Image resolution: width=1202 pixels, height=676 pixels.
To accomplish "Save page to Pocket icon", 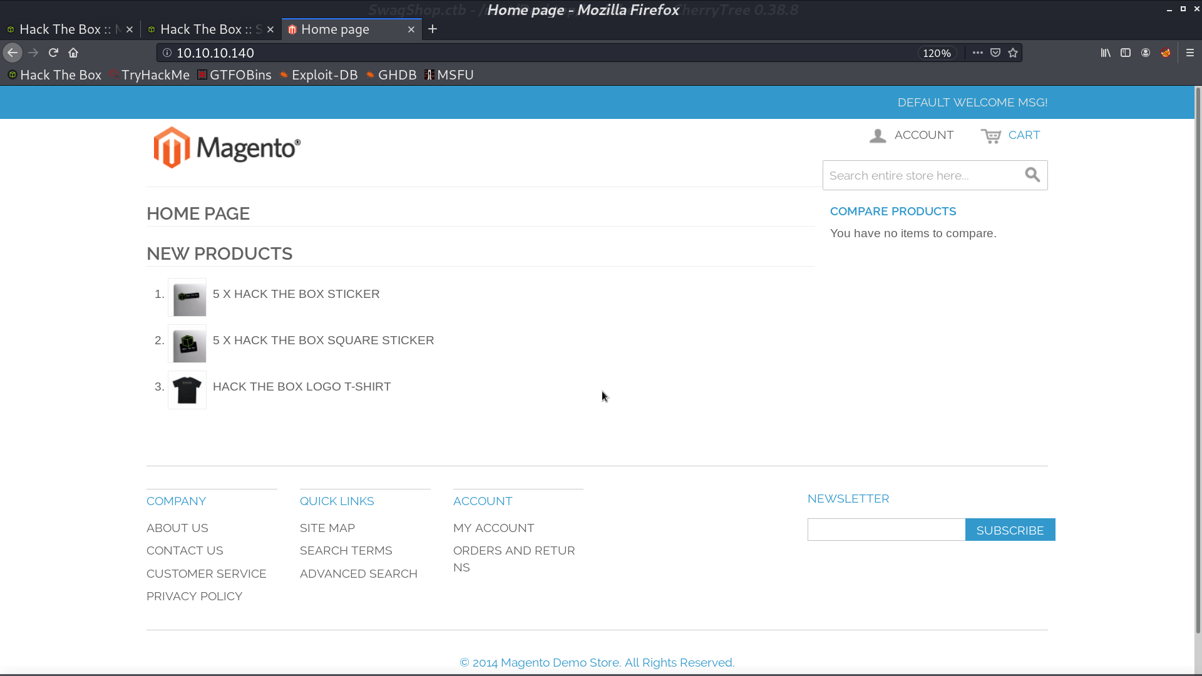I will click(x=995, y=53).
